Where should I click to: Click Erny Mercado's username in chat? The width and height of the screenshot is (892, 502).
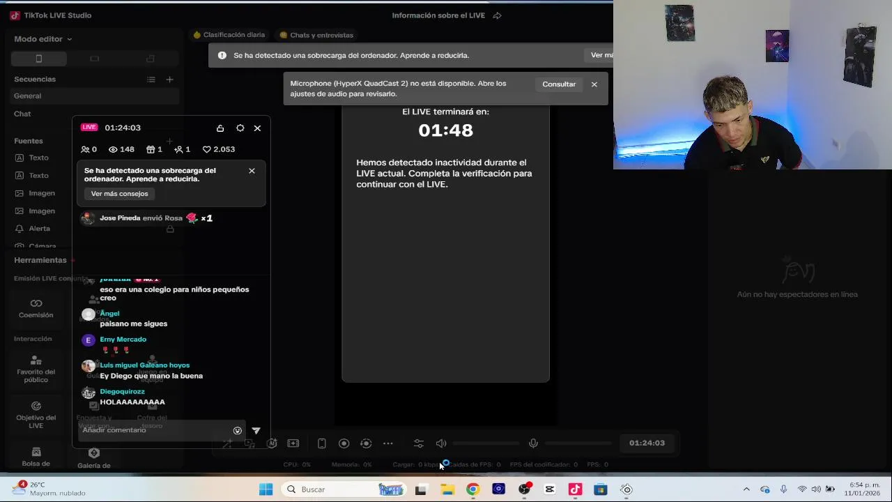pos(123,340)
